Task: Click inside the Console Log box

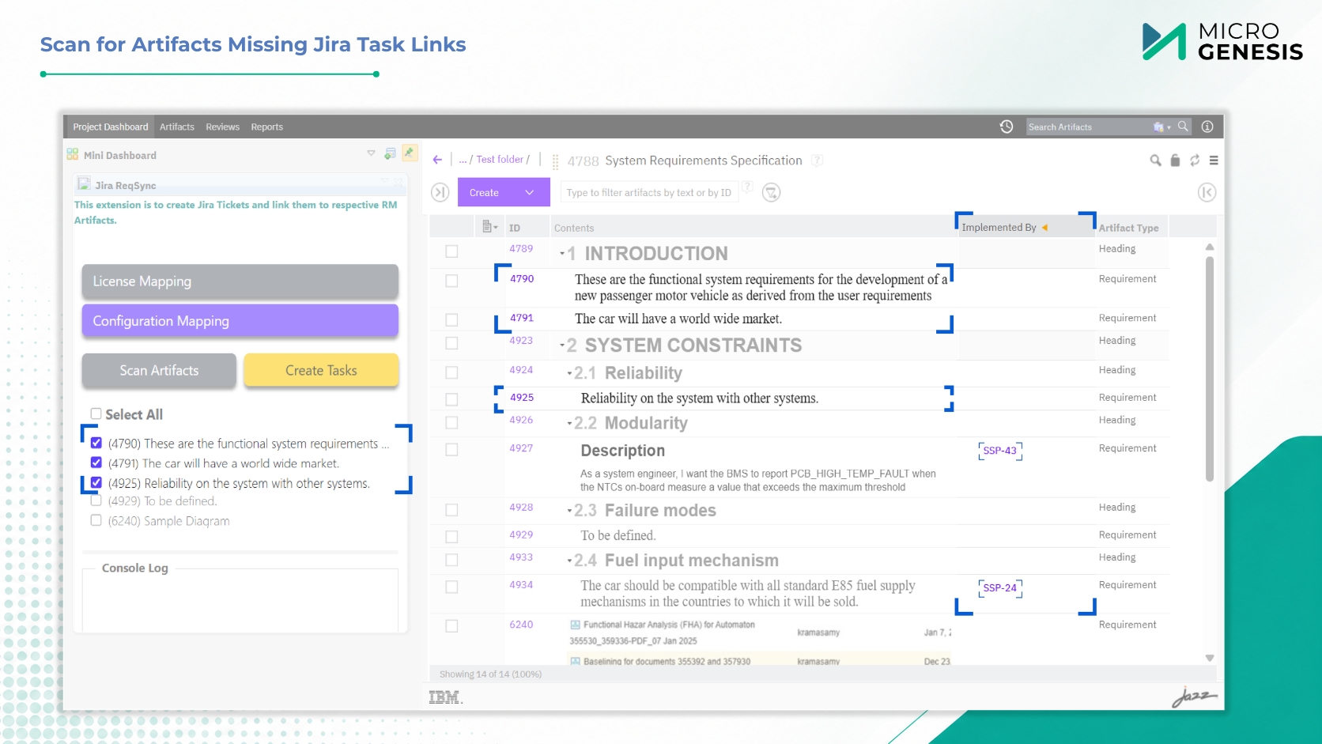Action: (x=240, y=600)
